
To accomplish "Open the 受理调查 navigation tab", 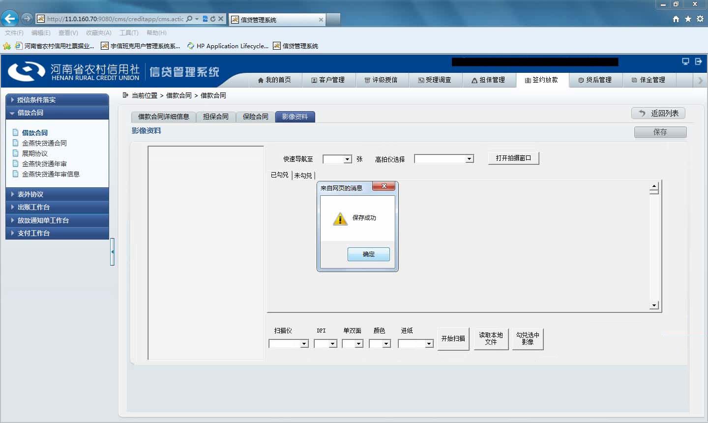I will 435,80.
